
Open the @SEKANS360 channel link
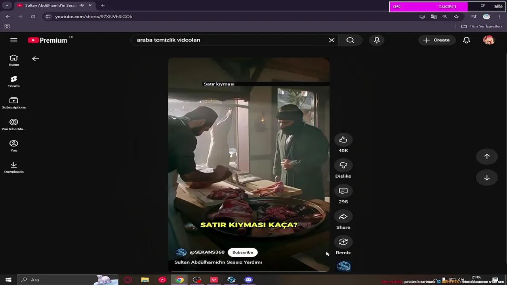point(207,252)
